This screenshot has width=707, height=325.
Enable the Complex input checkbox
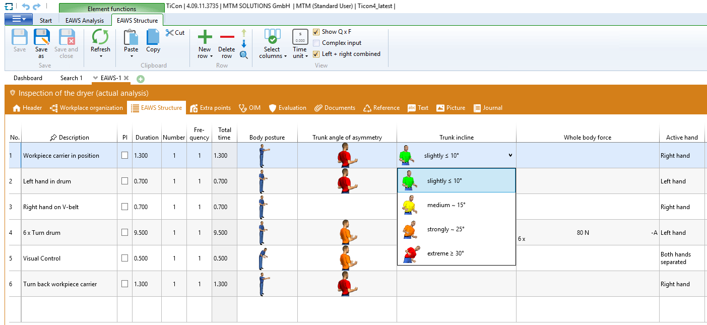[316, 43]
